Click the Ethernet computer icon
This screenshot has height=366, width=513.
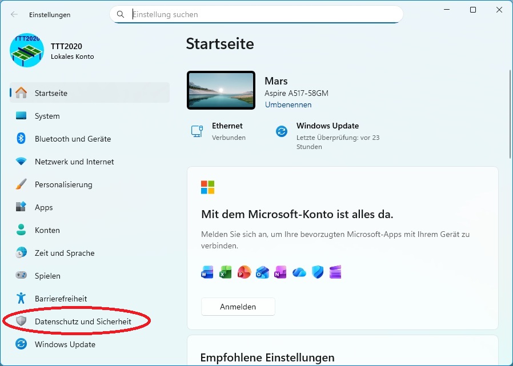pyautogui.click(x=197, y=131)
